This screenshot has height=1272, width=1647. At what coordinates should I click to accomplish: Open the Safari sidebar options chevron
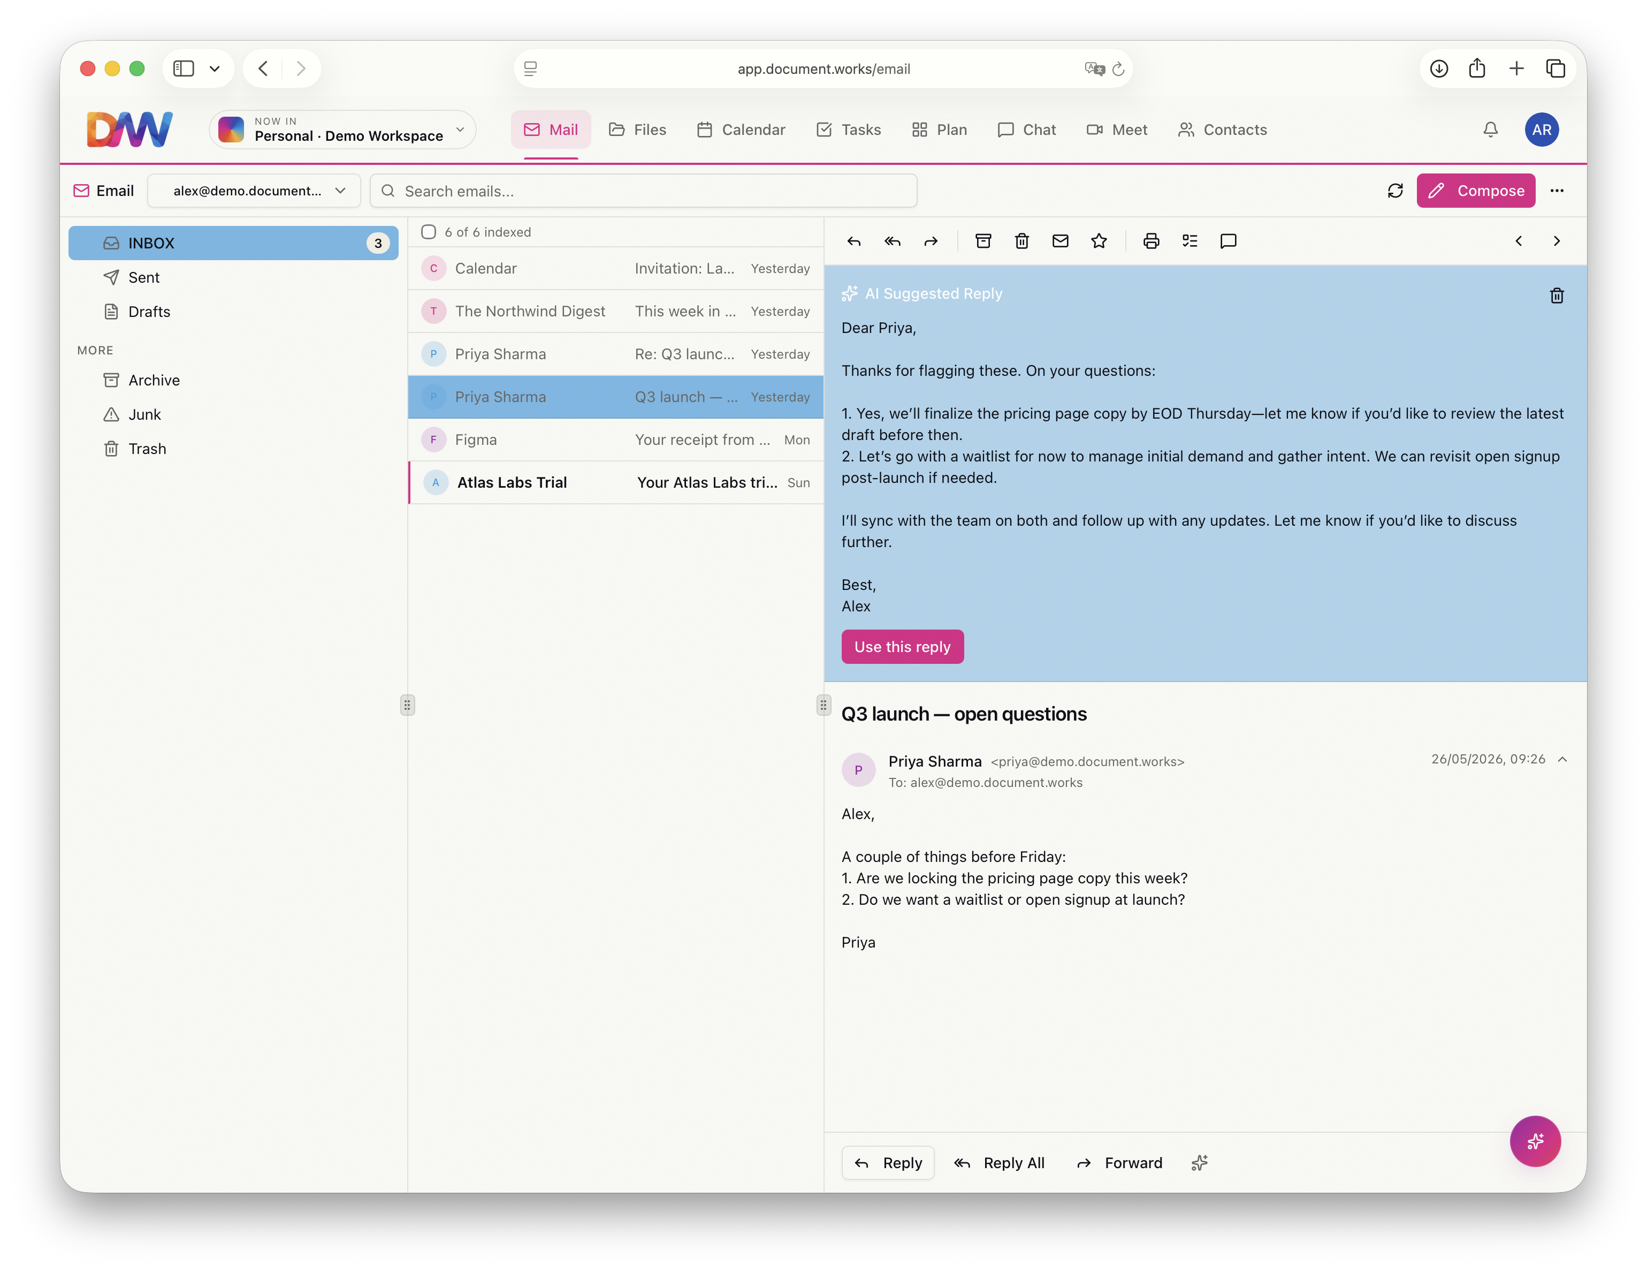click(x=215, y=69)
